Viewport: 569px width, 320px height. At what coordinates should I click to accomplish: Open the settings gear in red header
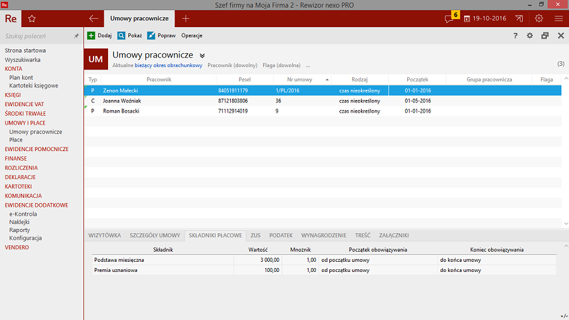point(539,19)
